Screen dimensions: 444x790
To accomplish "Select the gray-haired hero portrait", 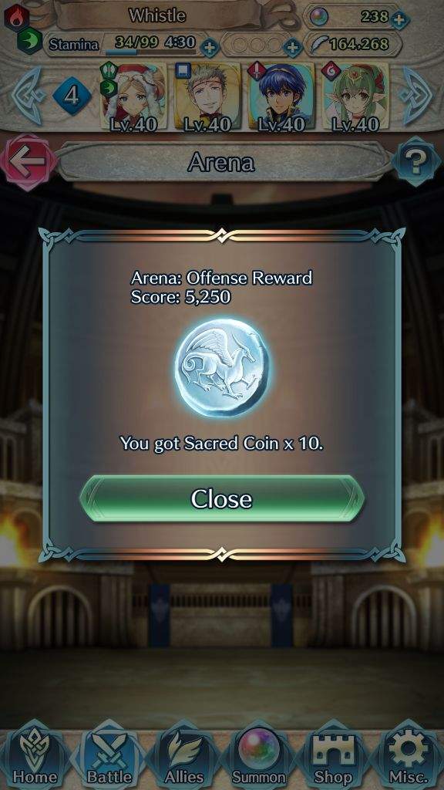I will coord(207,96).
